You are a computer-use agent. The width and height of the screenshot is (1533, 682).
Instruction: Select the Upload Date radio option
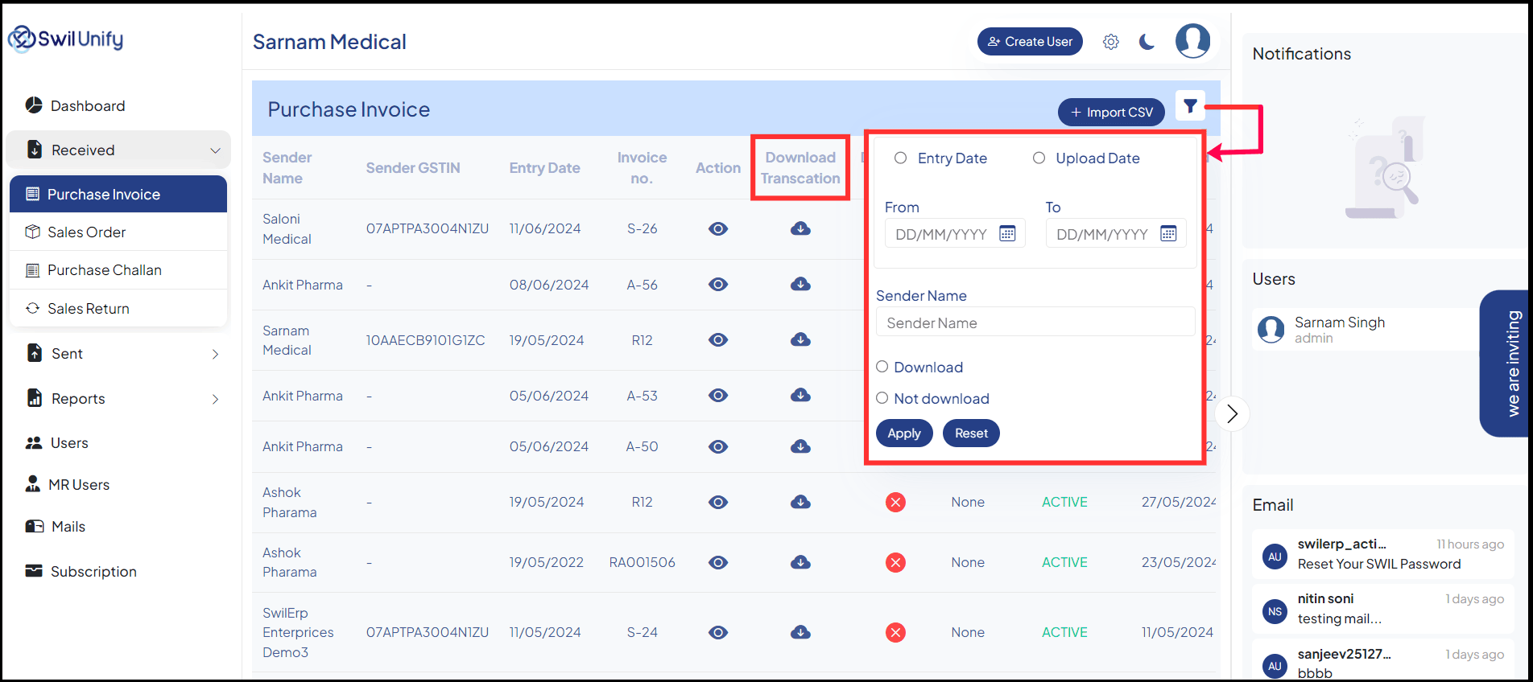[1039, 158]
